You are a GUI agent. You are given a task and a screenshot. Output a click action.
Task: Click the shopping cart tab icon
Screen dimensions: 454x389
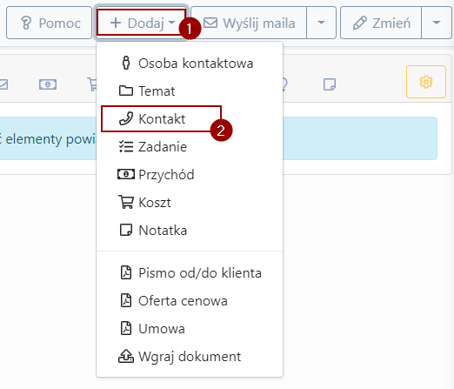91,84
